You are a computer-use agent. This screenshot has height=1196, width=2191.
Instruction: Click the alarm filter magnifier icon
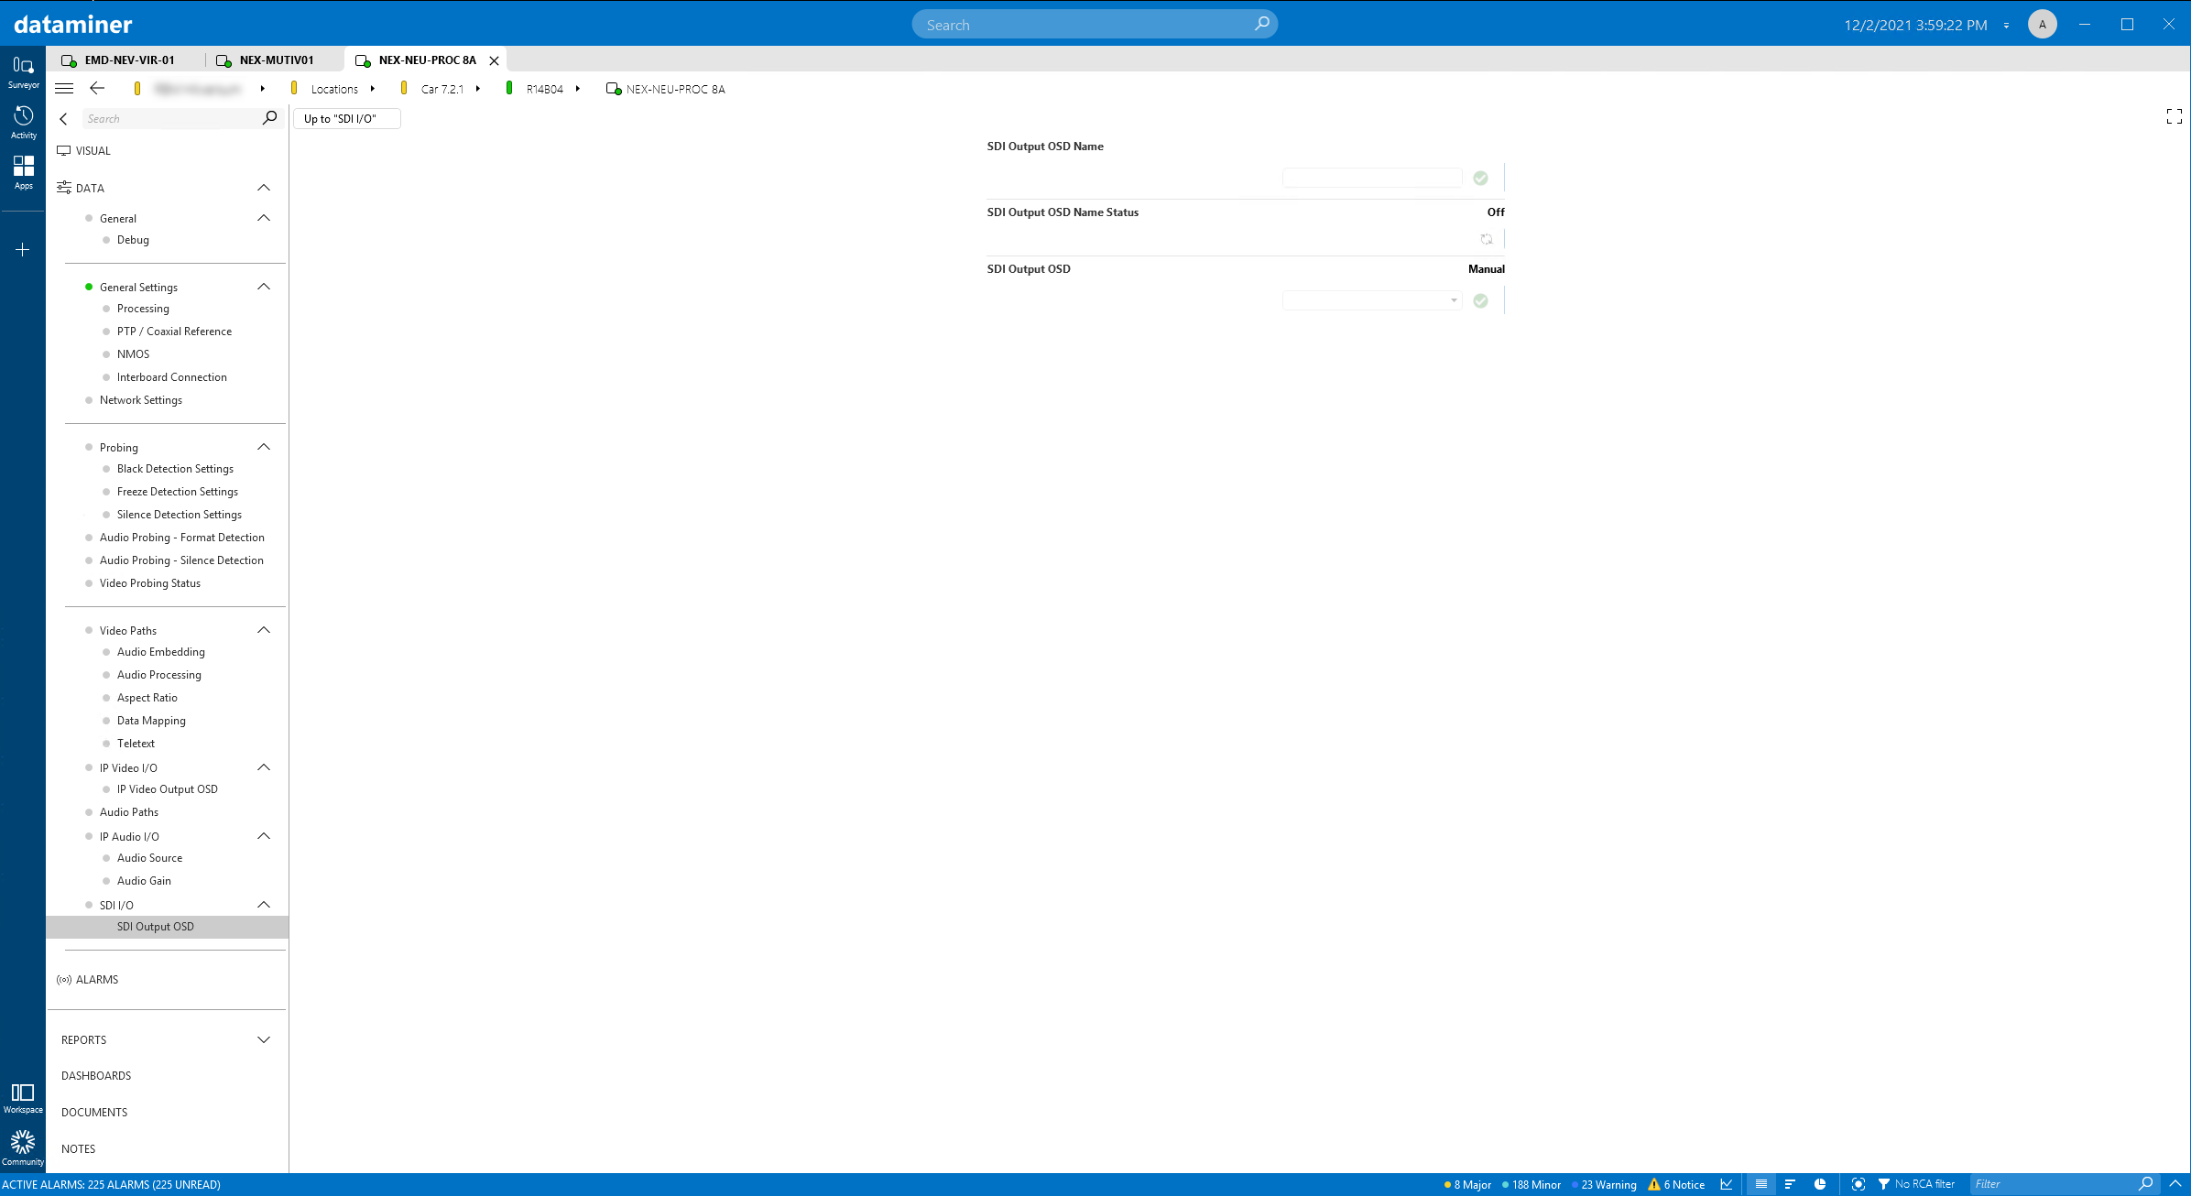[2145, 1184]
